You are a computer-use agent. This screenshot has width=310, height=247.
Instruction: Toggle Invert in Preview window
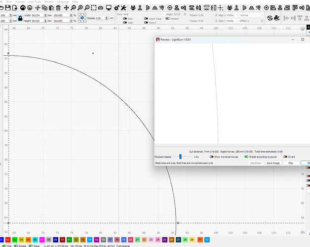tap(285, 157)
